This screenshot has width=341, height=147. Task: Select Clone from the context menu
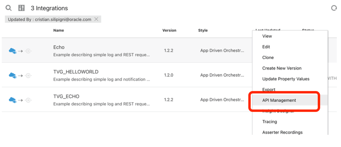tap(268, 58)
